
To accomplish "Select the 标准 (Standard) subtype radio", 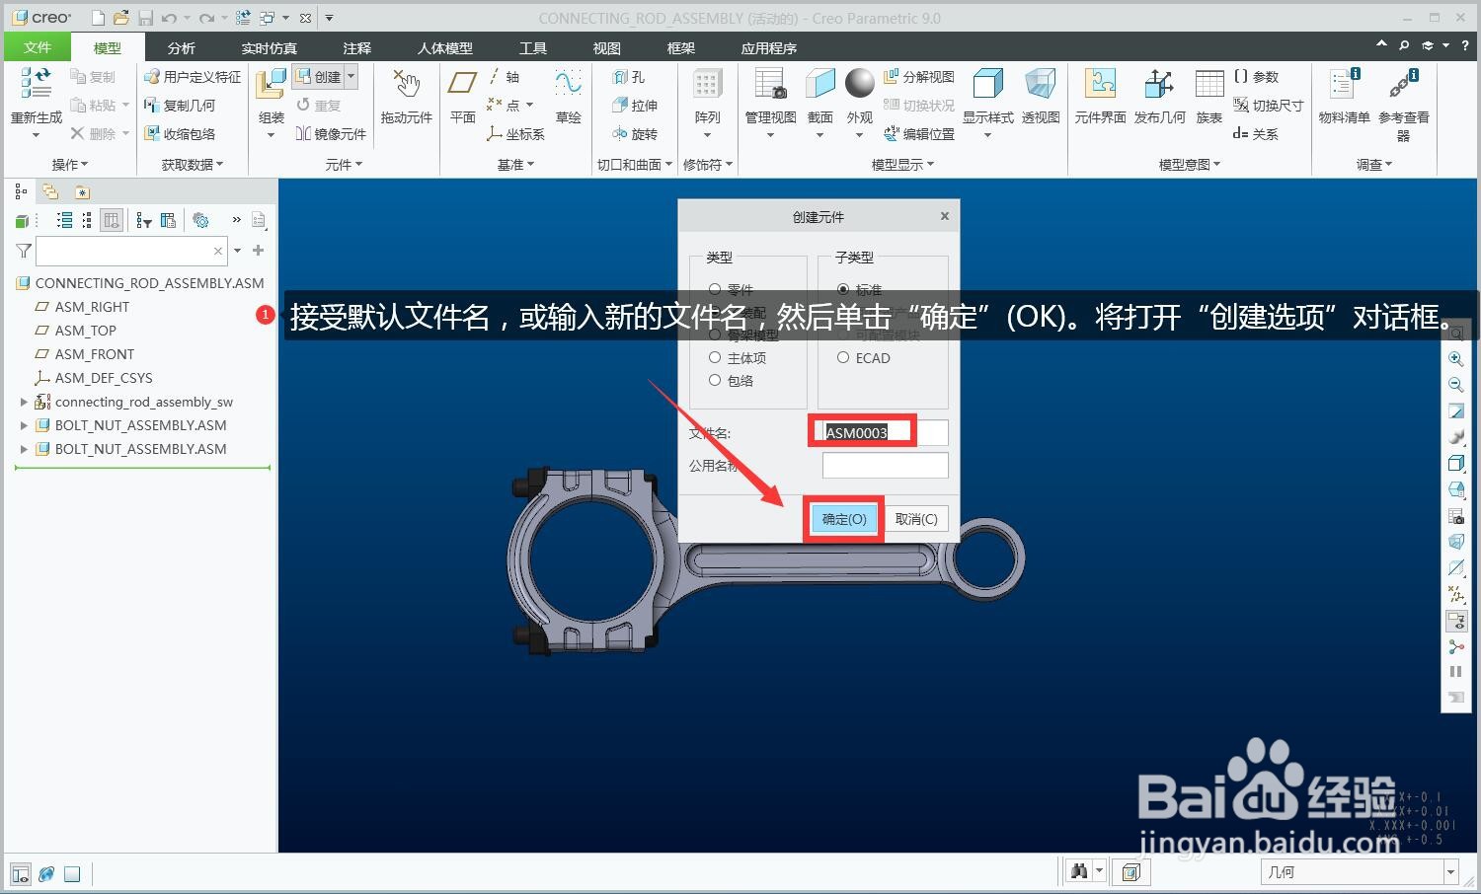I will point(843,289).
